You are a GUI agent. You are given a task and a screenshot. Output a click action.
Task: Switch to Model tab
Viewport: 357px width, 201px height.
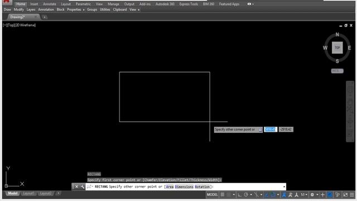click(13, 193)
